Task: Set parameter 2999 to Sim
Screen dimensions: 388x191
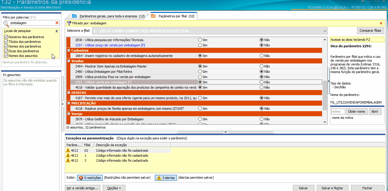Action: [200, 77]
